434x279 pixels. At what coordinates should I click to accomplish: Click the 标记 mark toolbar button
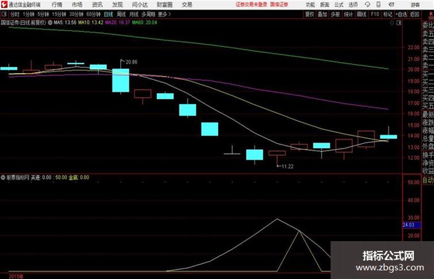(388, 14)
